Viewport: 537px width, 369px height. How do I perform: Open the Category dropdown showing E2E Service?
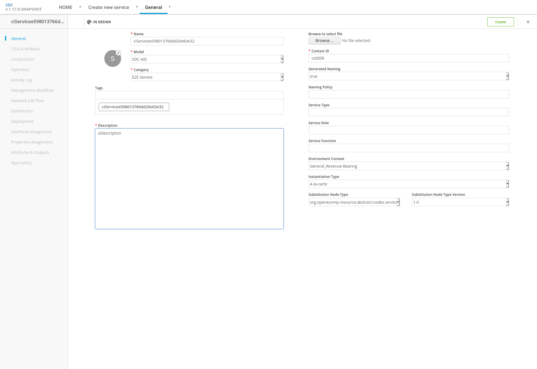(207, 77)
